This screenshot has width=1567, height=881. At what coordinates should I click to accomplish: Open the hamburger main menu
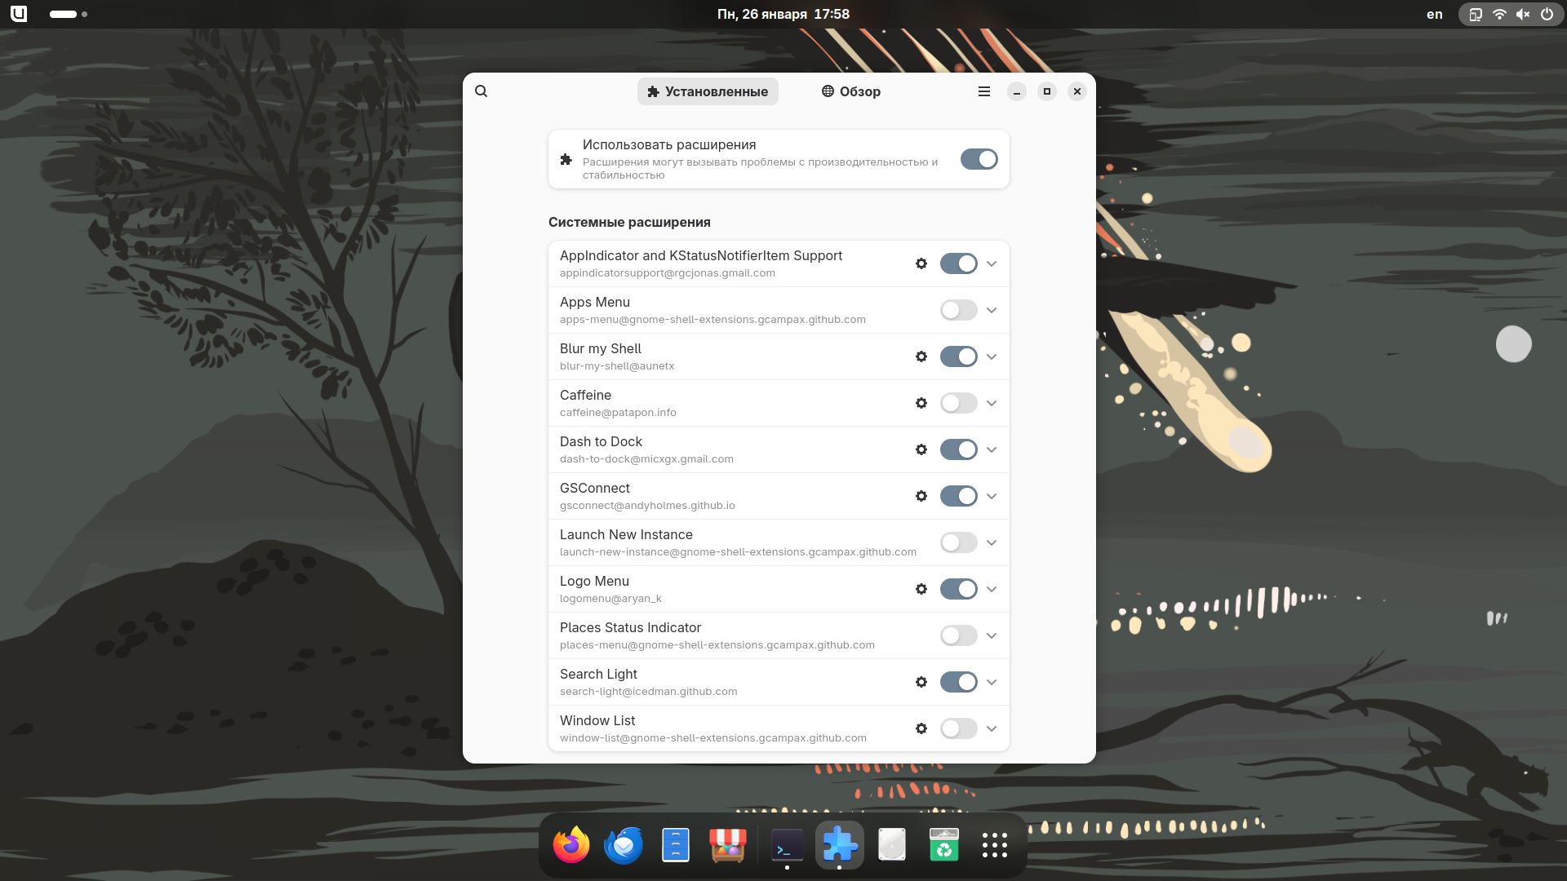point(984,91)
